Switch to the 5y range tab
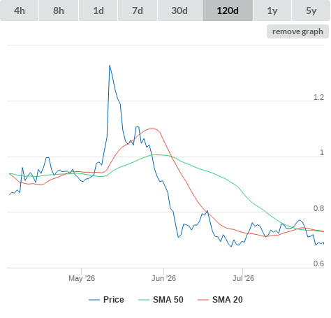This screenshot has height=318, width=331. tap(311, 10)
